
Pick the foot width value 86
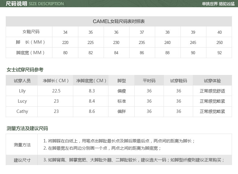[x=142, y=53]
